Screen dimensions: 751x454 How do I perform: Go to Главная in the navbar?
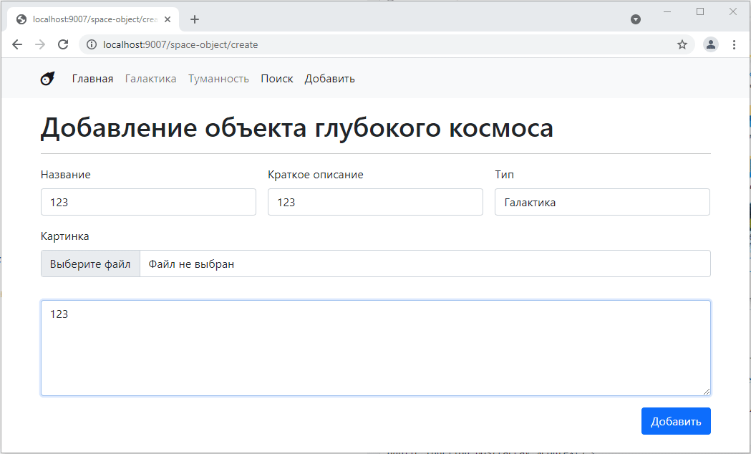point(92,79)
